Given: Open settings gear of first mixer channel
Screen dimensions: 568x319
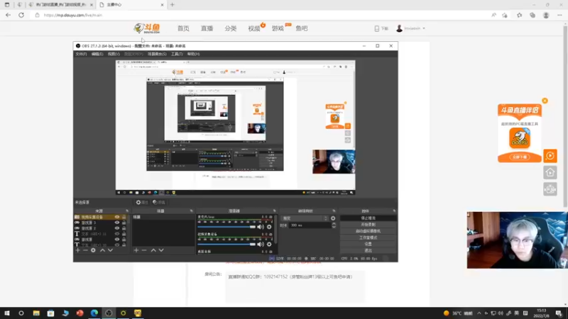Looking at the screenshot, I should 269,227.
